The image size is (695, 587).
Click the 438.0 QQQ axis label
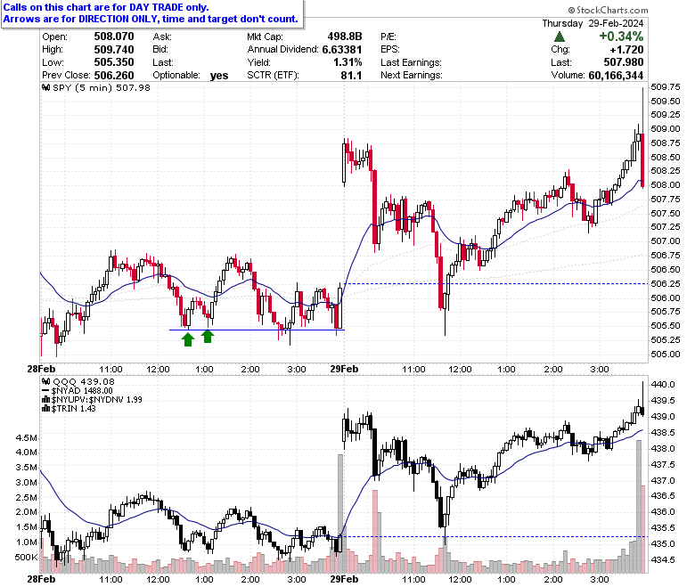coord(663,449)
